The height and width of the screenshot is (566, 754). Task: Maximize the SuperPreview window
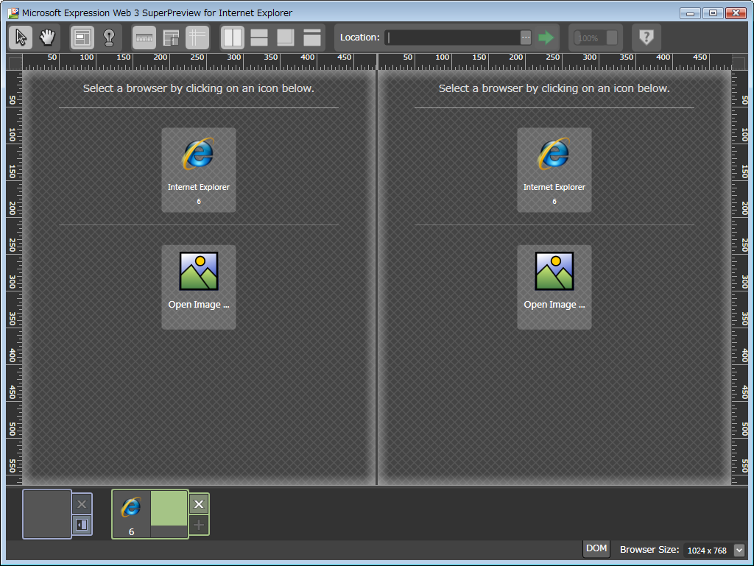pos(713,13)
